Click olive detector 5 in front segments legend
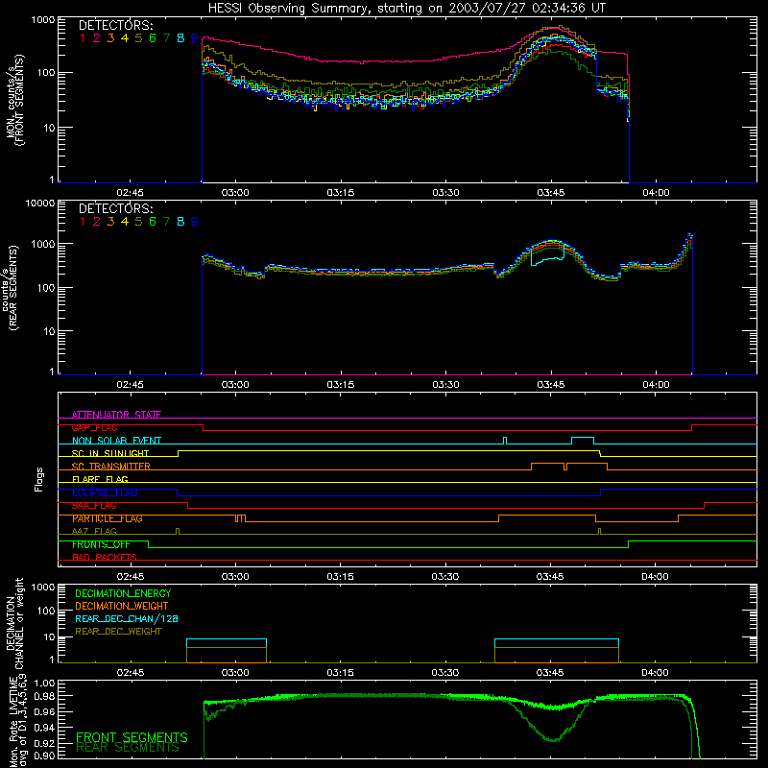 click(138, 38)
